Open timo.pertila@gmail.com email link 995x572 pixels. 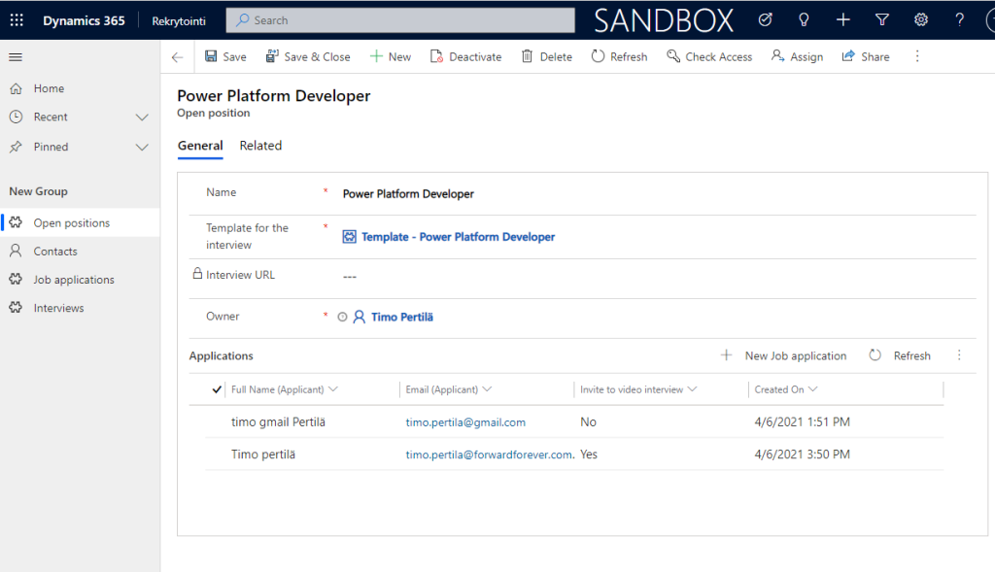[465, 422]
